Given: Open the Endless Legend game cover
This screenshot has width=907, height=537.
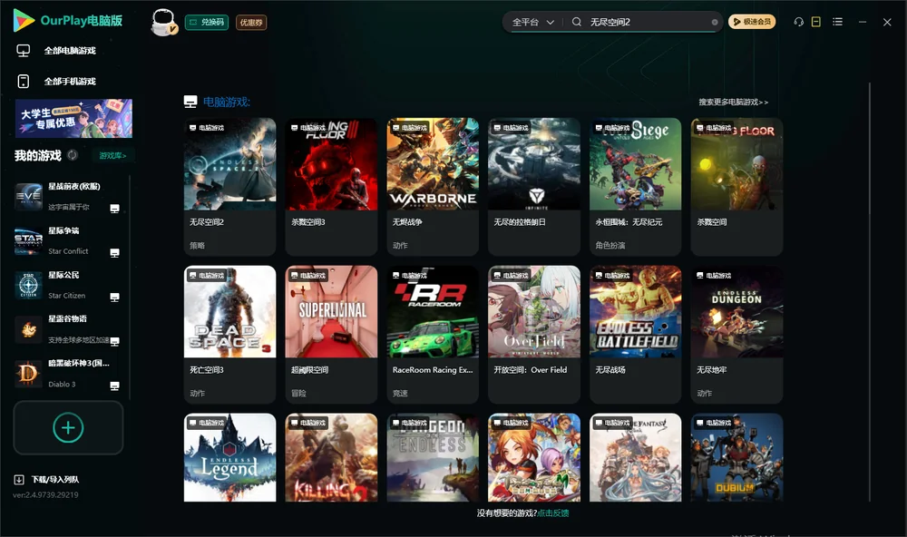Looking at the screenshot, I should click(229, 457).
